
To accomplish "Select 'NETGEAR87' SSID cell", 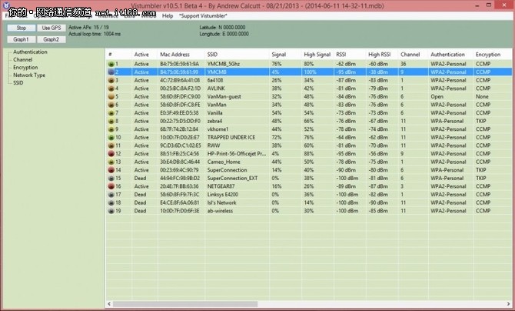I will (221, 186).
